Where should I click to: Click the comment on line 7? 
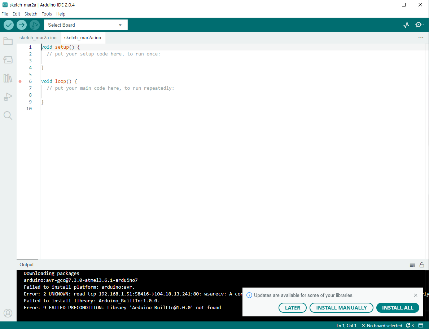click(x=110, y=88)
